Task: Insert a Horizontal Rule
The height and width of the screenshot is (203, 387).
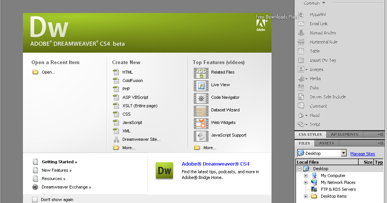Action: (324, 42)
